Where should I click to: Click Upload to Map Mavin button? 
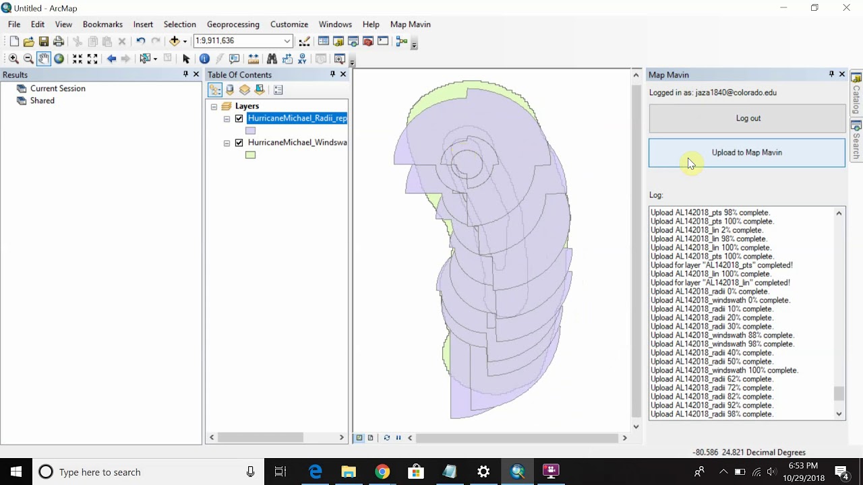747,153
